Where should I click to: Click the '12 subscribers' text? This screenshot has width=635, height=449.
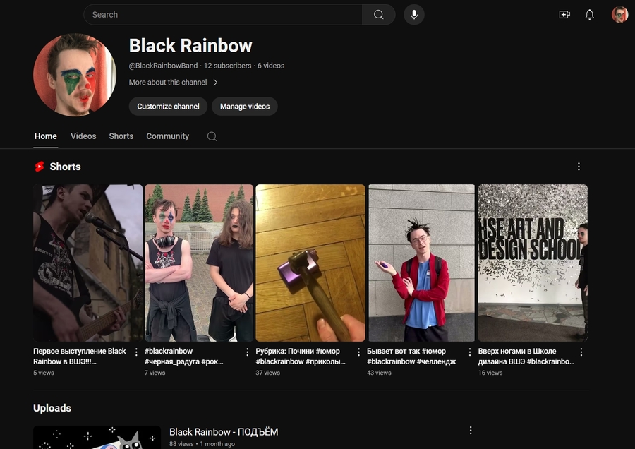click(228, 66)
